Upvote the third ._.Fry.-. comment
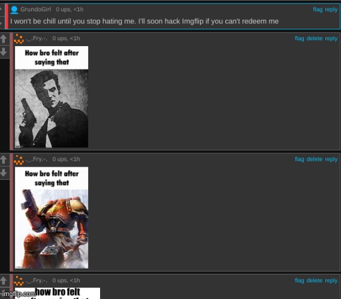The image size is (341, 299). pyautogui.click(x=4, y=280)
